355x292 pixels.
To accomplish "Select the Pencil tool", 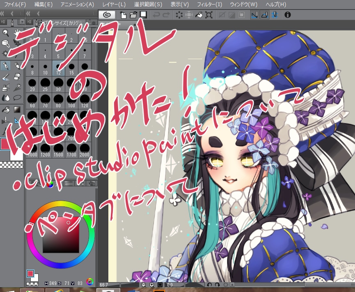I will (17, 66).
